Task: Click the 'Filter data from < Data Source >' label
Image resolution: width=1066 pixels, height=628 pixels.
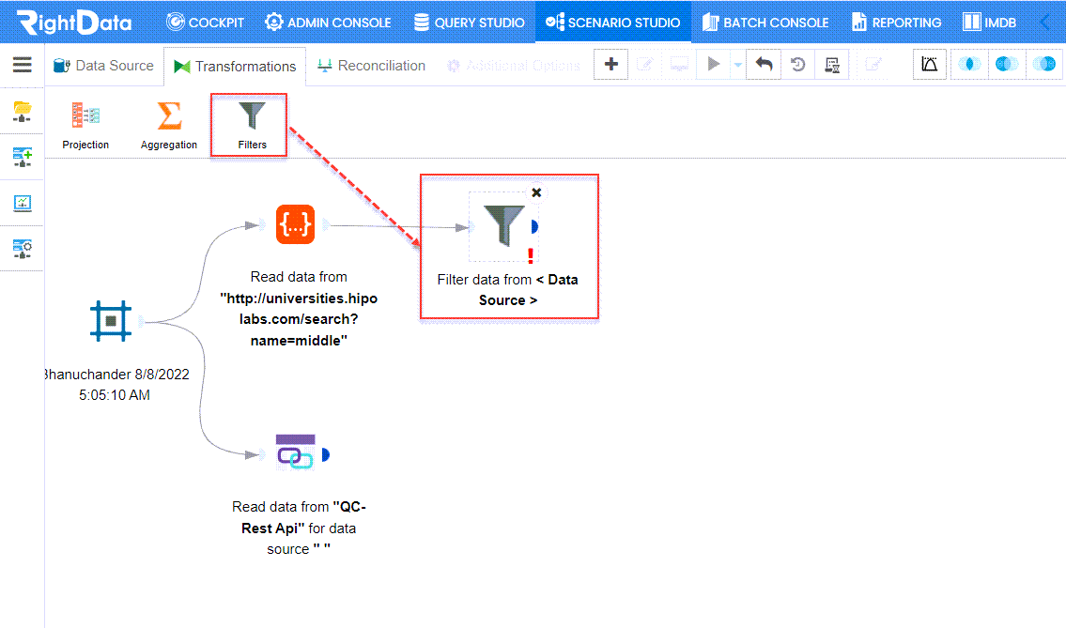Action: coord(507,289)
